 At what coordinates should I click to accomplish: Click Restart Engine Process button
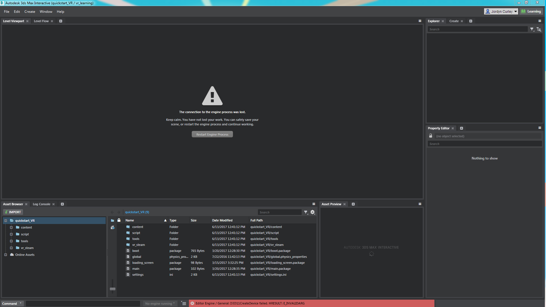212,134
